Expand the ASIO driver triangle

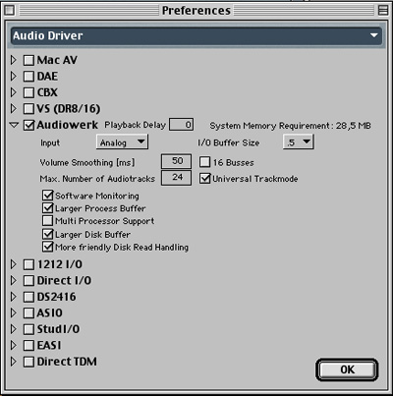coord(13,312)
